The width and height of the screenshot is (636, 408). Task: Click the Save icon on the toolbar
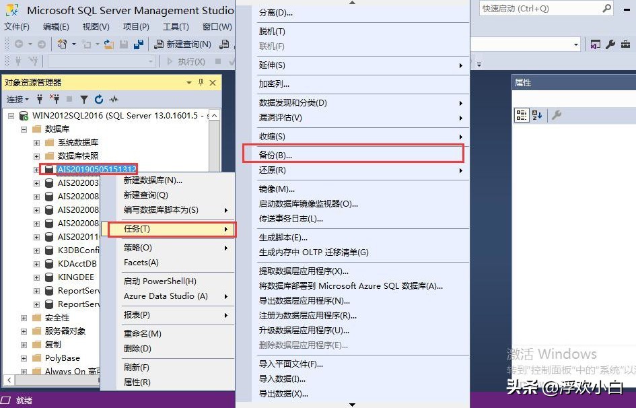click(x=125, y=44)
